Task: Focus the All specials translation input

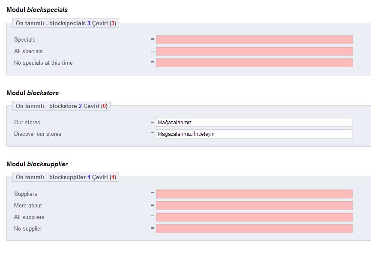Action: coord(254,51)
